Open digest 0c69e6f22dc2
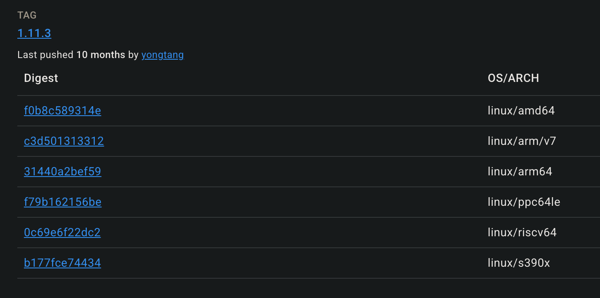600x298 pixels. coord(62,233)
